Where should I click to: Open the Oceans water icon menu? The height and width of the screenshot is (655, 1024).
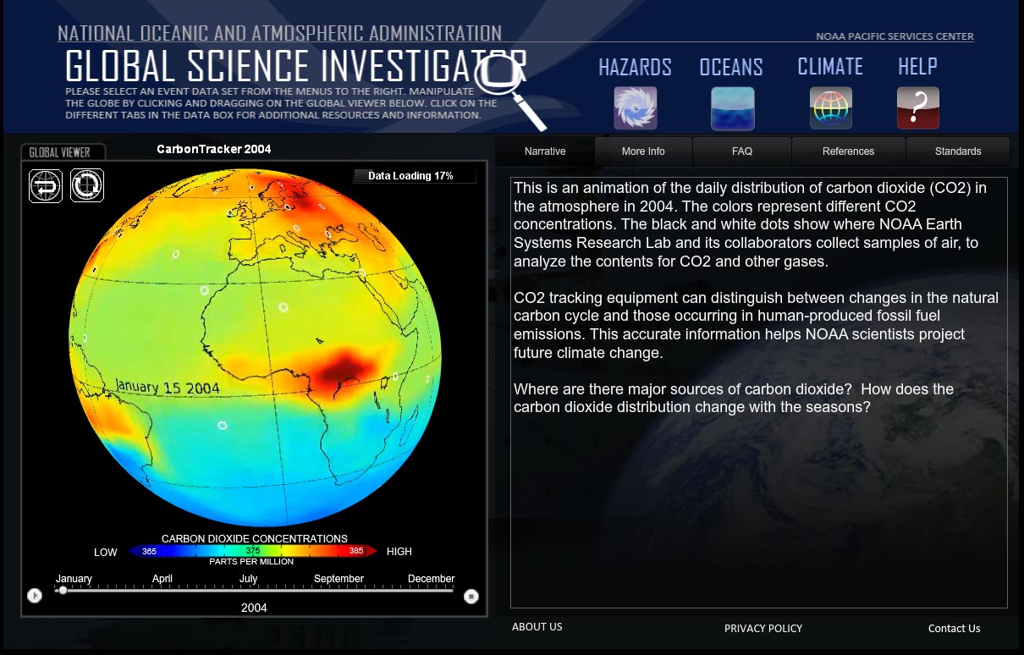point(732,108)
